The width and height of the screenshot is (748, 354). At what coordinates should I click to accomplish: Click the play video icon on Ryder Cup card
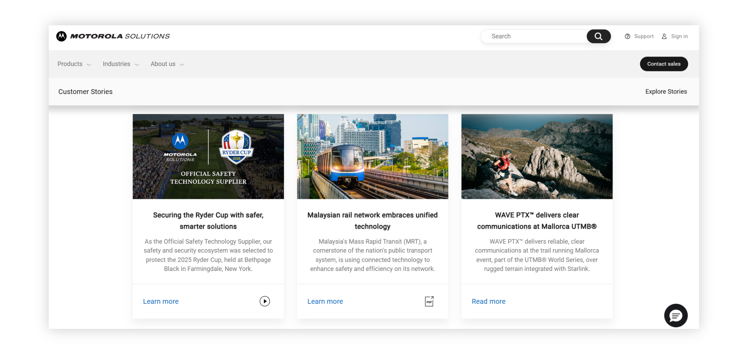click(x=265, y=301)
